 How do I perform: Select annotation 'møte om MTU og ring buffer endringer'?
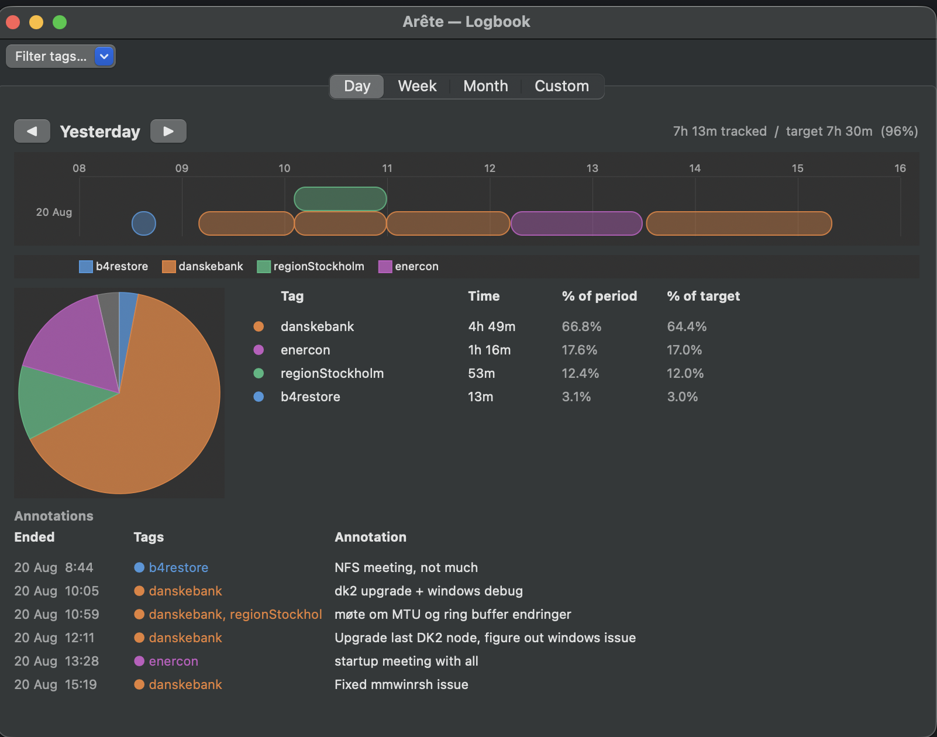click(x=453, y=614)
